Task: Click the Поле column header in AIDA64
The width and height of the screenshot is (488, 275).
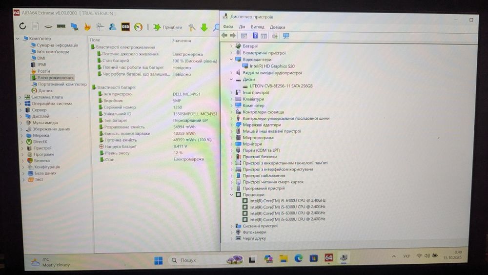Action: (95, 40)
